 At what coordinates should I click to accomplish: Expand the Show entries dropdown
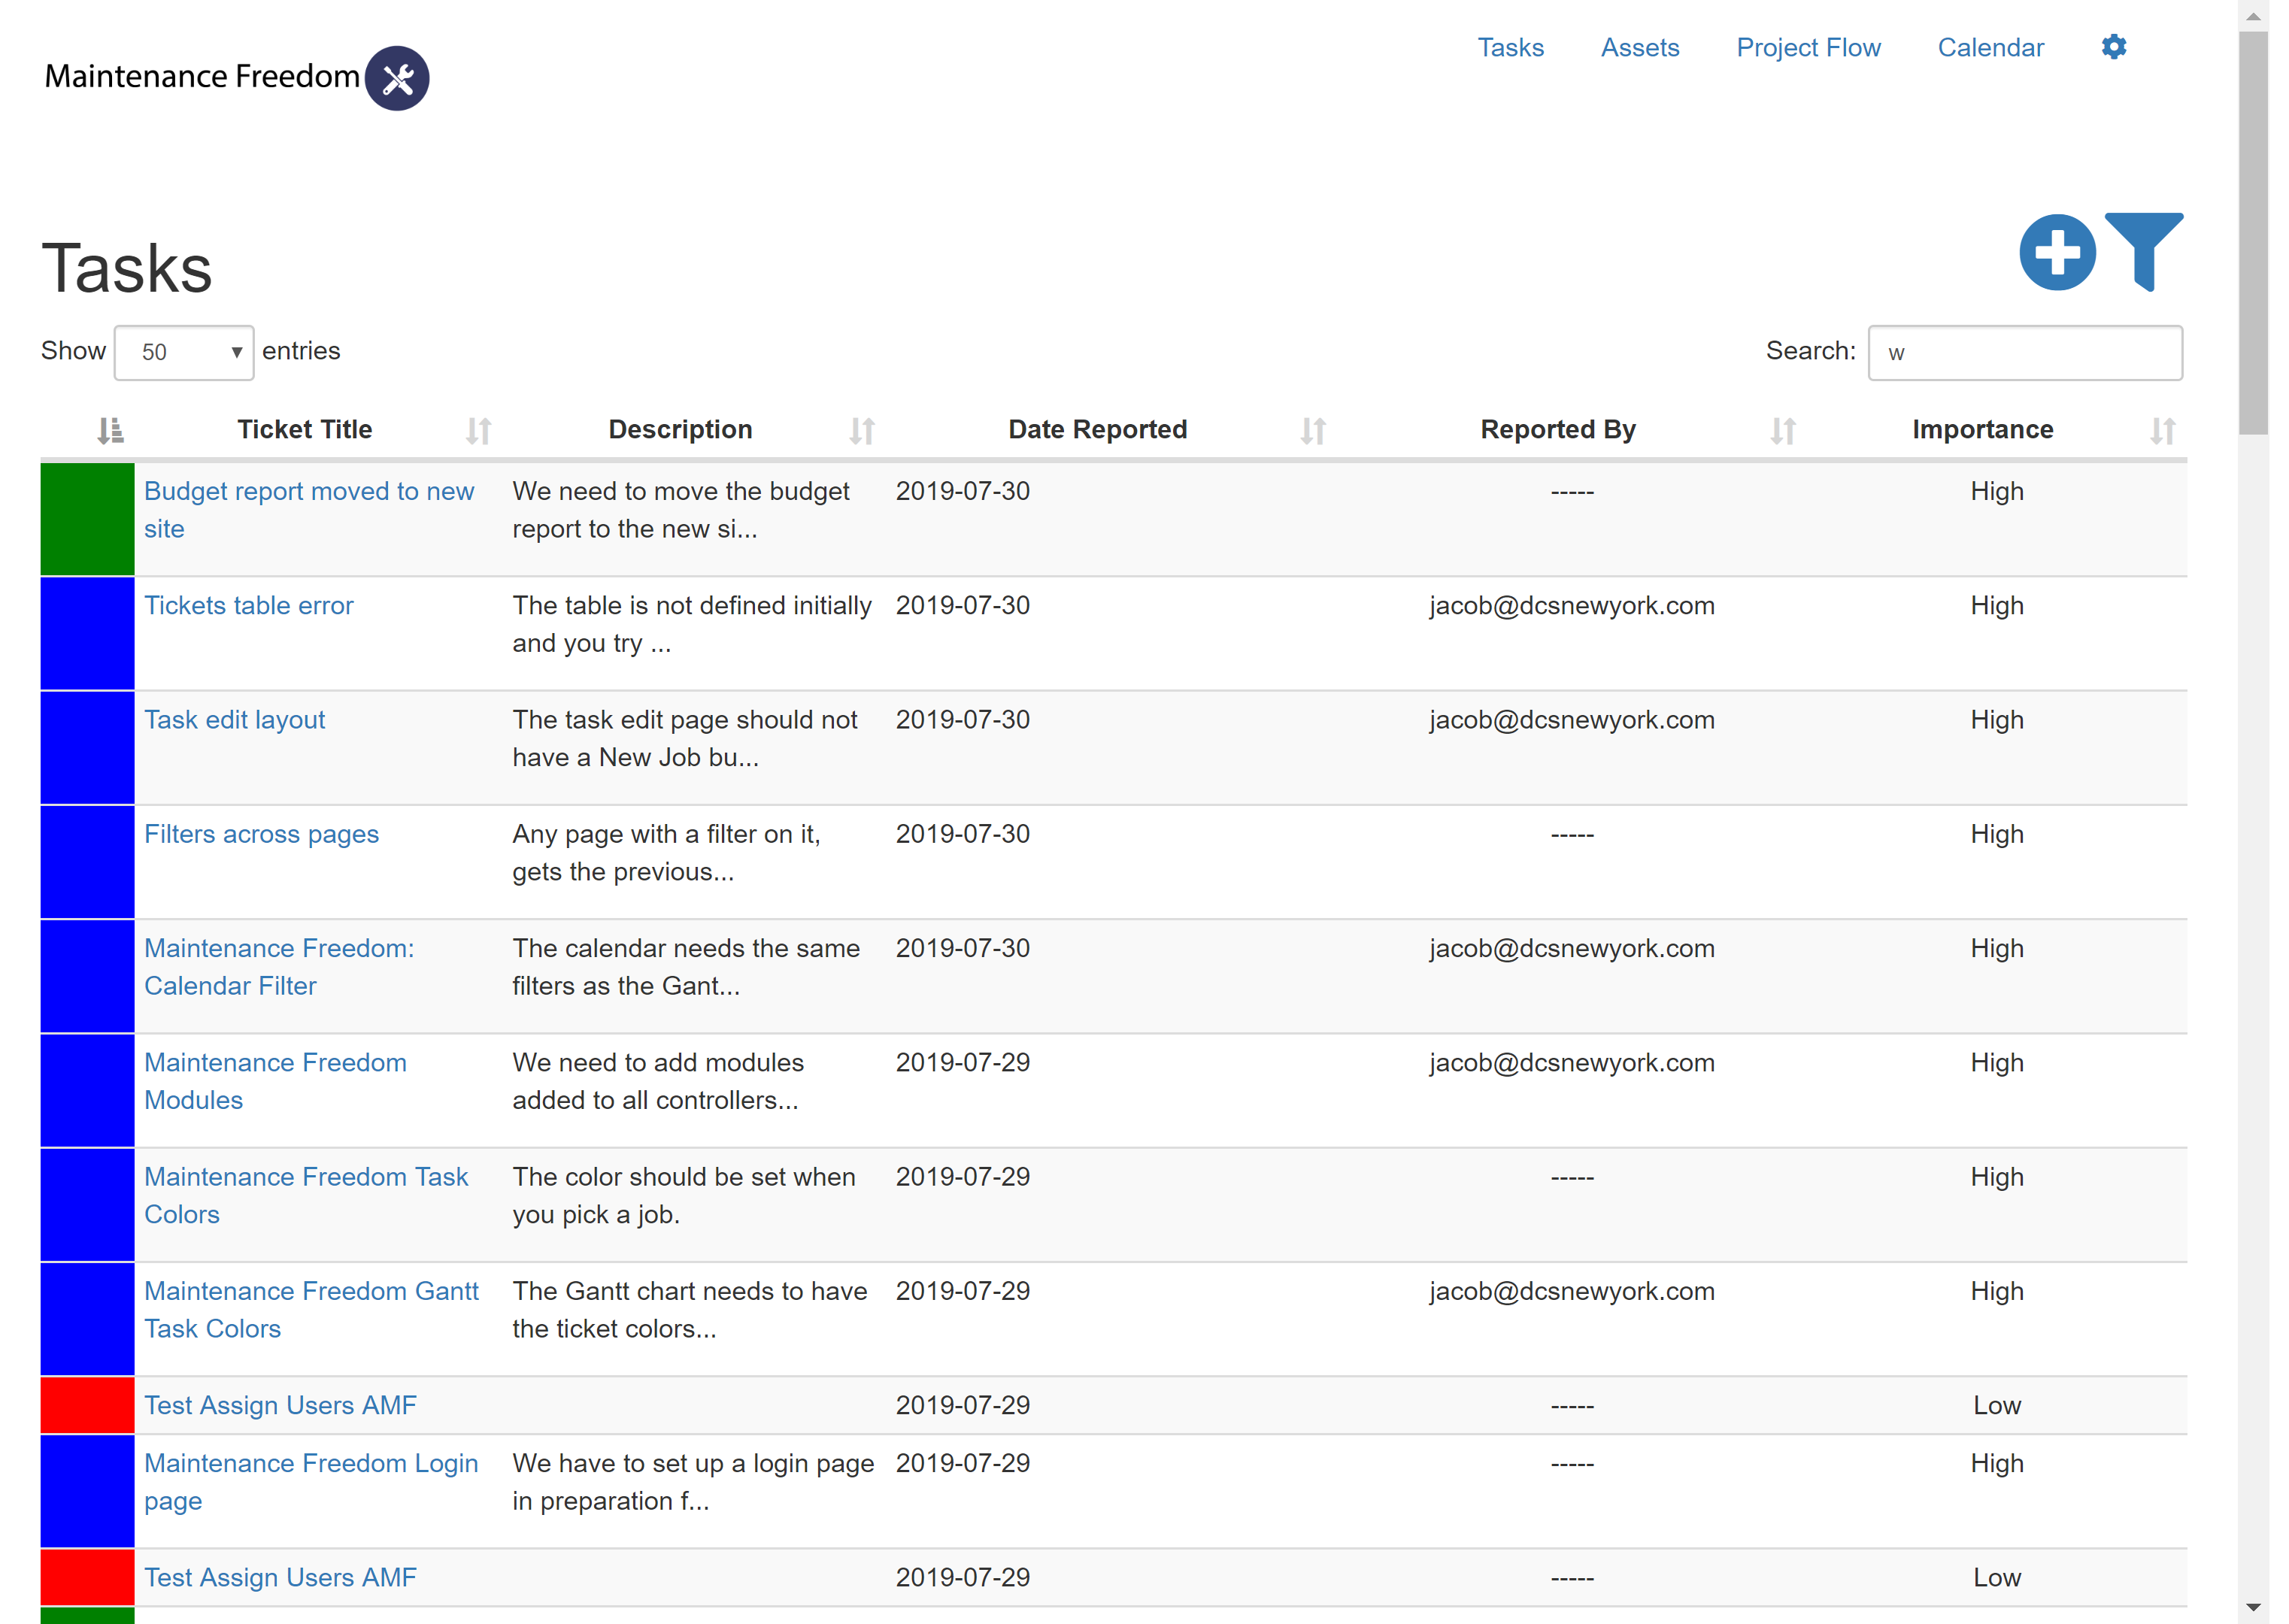[184, 353]
